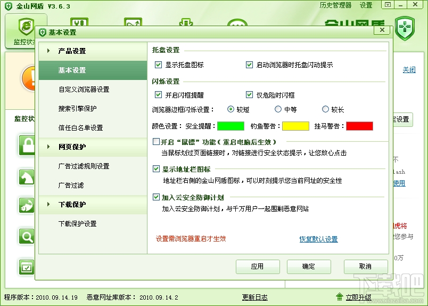Click the 取消 cancel button

pyautogui.click(x=366, y=267)
